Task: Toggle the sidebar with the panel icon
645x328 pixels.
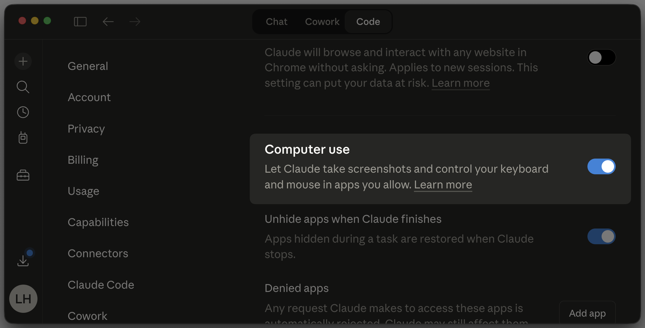Action: click(80, 21)
